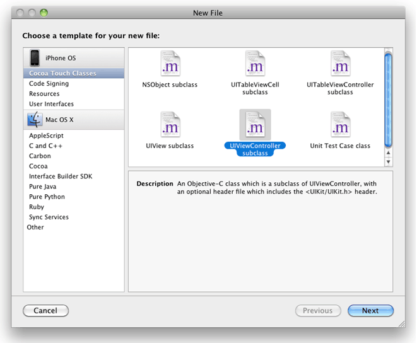This screenshot has height=343, width=417.
Task: Select Interface Builder SDK category
Action: 74,177
